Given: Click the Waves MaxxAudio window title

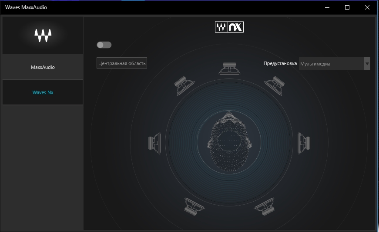Looking at the screenshot, I should [26, 7].
